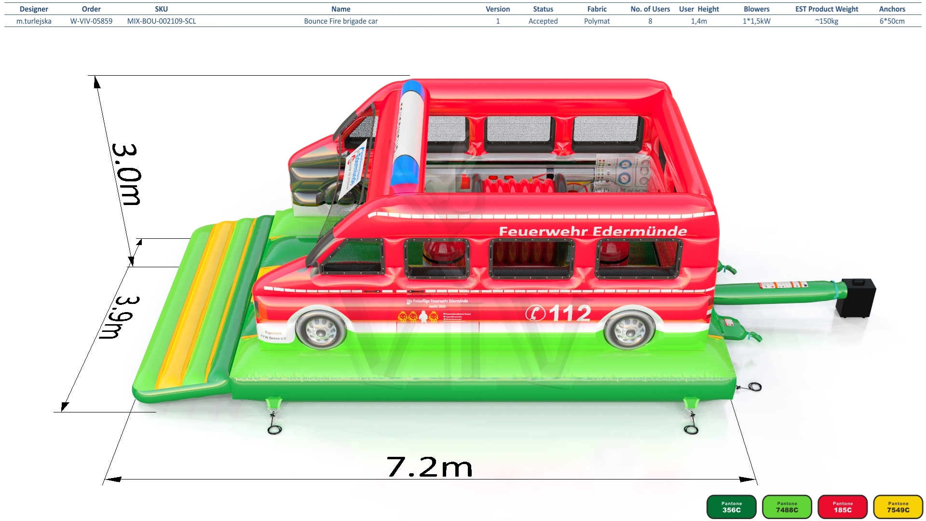The width and height of the screenshot is (926, 521).
Task: Click the Pantone 356C dark green swatch
Action: 731,507
